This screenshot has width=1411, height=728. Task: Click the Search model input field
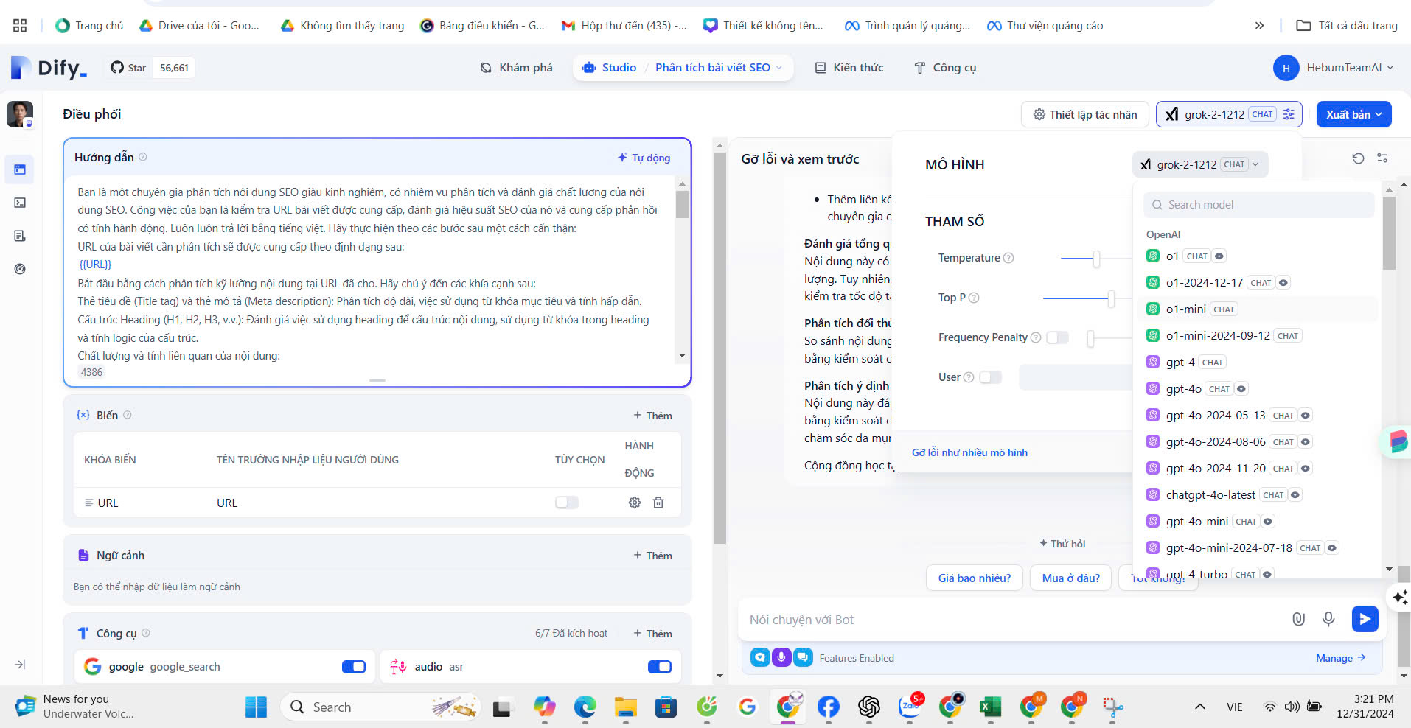coord(1259,205)
